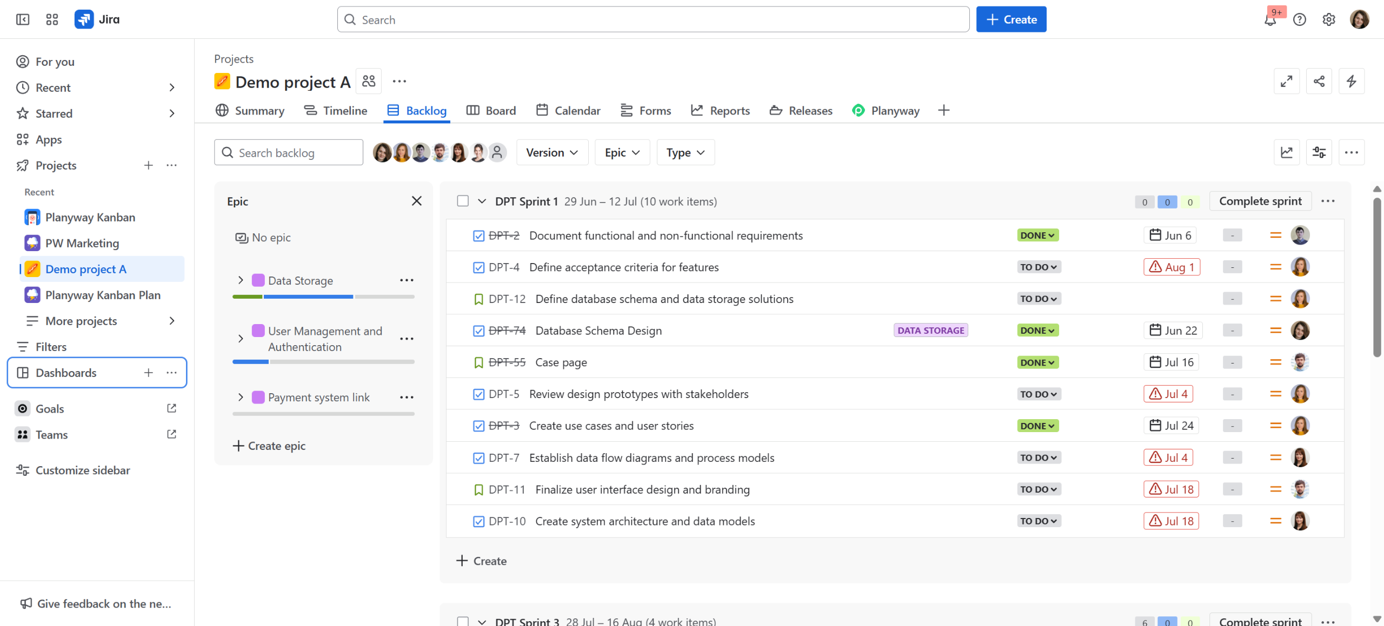Click the Complete sprint button

[1260, 201]
